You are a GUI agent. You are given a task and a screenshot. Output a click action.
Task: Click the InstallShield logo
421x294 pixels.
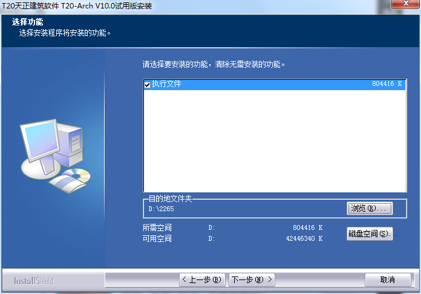[x=34, y=281]
